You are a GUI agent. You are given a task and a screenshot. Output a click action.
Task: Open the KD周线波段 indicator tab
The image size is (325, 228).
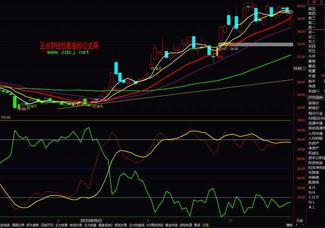[x=155, y=225]
